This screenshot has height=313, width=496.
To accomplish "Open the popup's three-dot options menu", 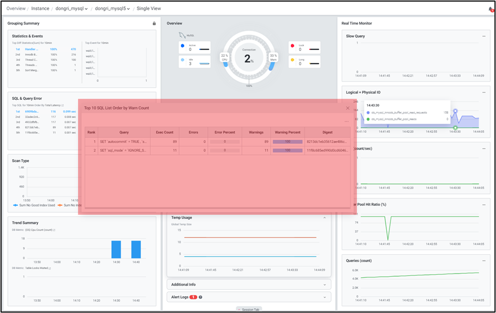I will click(x=346, y=122).
